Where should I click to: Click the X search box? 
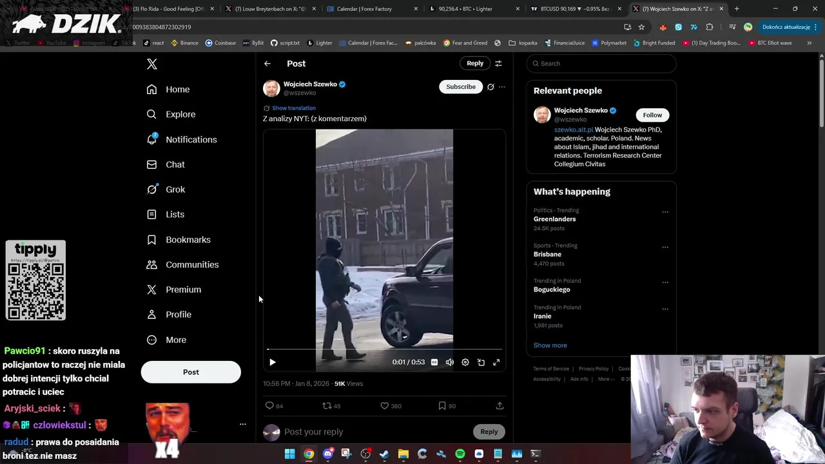click(601, 63)
